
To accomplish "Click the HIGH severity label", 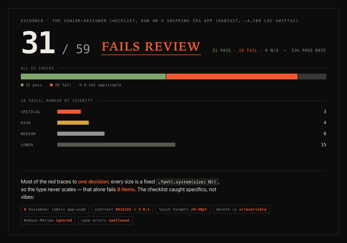I will click(26, 123).
